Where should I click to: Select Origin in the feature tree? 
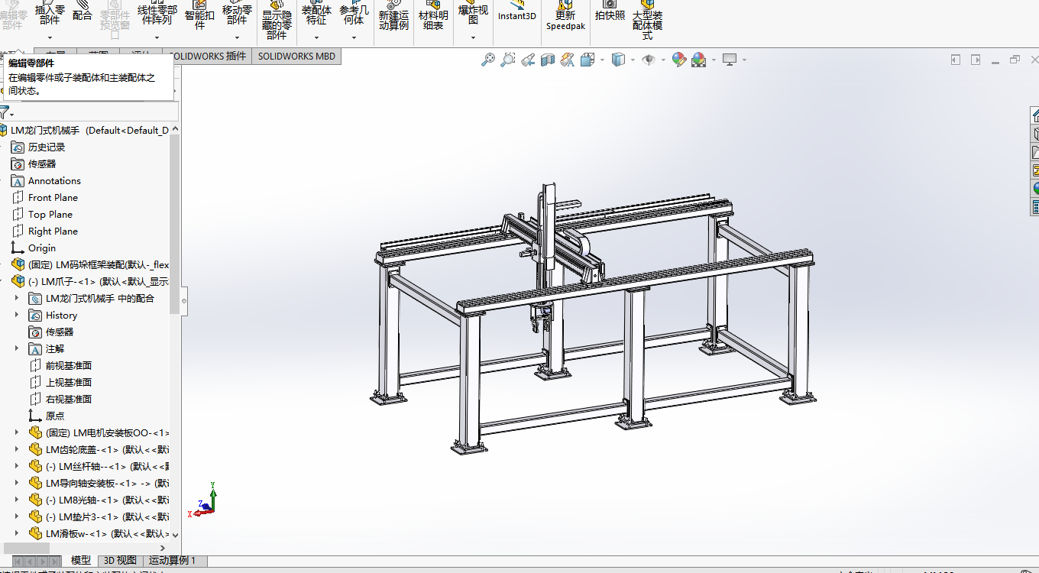click(42, 248)
